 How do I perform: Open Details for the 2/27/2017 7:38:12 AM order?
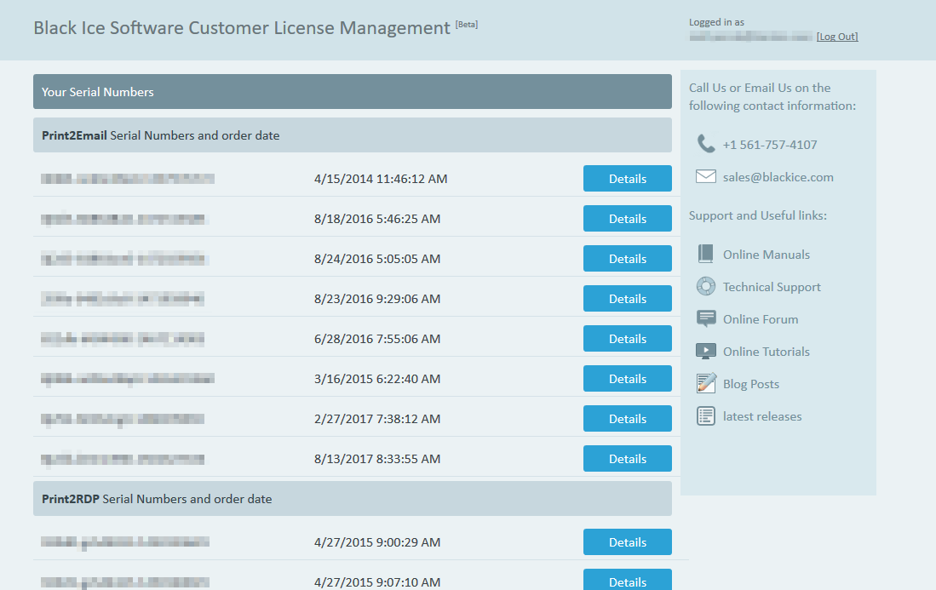tap(628, 418)
